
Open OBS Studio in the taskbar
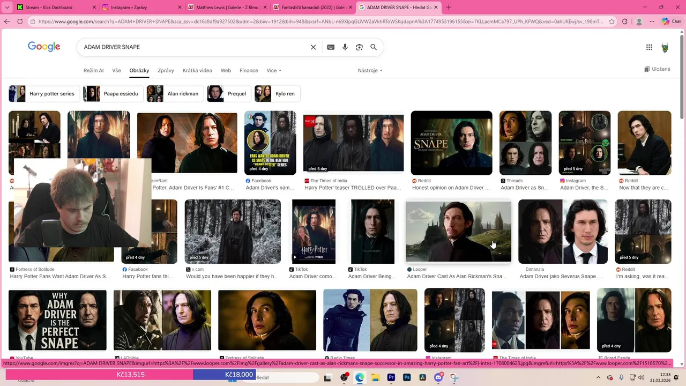344,377
